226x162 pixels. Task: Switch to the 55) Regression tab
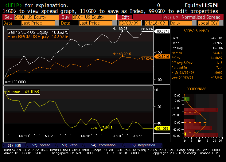[143, 145]
